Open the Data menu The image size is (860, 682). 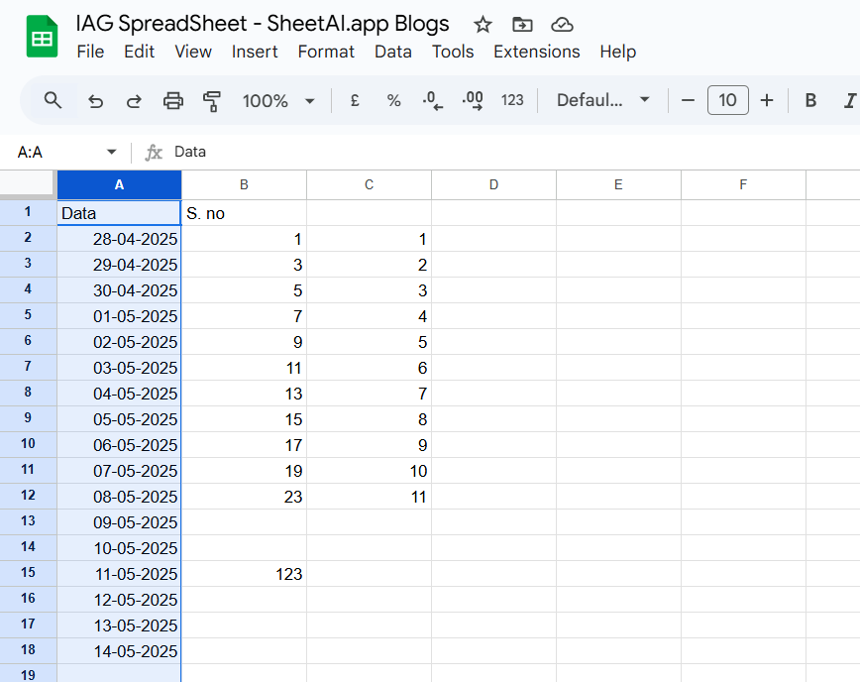392,52
